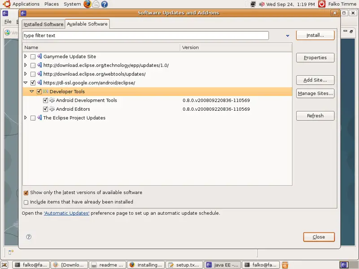
Task: Switch to the setup.tx... taskbar window
Action: 184,265
